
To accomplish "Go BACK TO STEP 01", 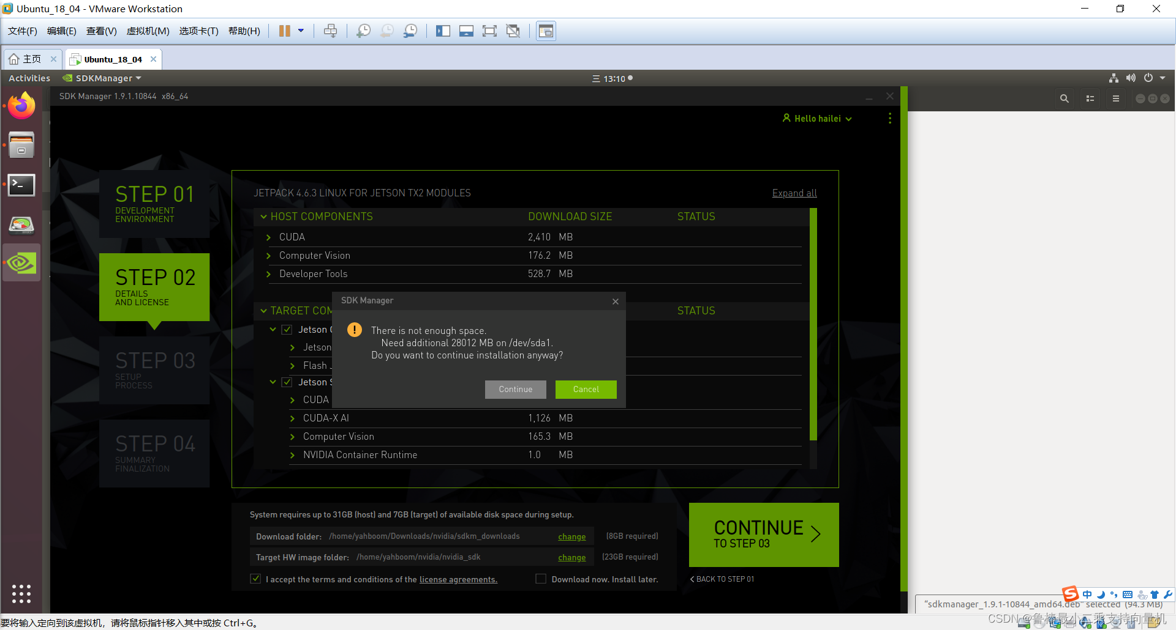I will (722, 579).
